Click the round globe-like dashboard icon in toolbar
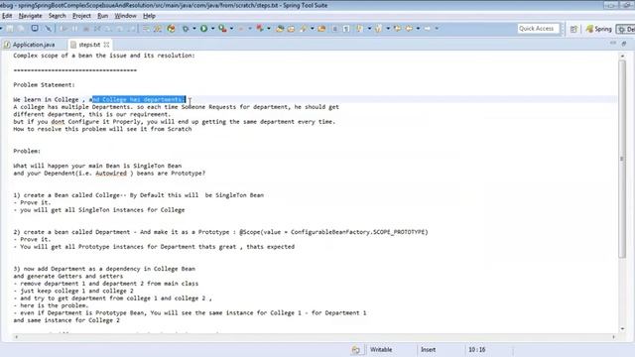The height and width of the screenshot is (357, 635). point(171,29)
